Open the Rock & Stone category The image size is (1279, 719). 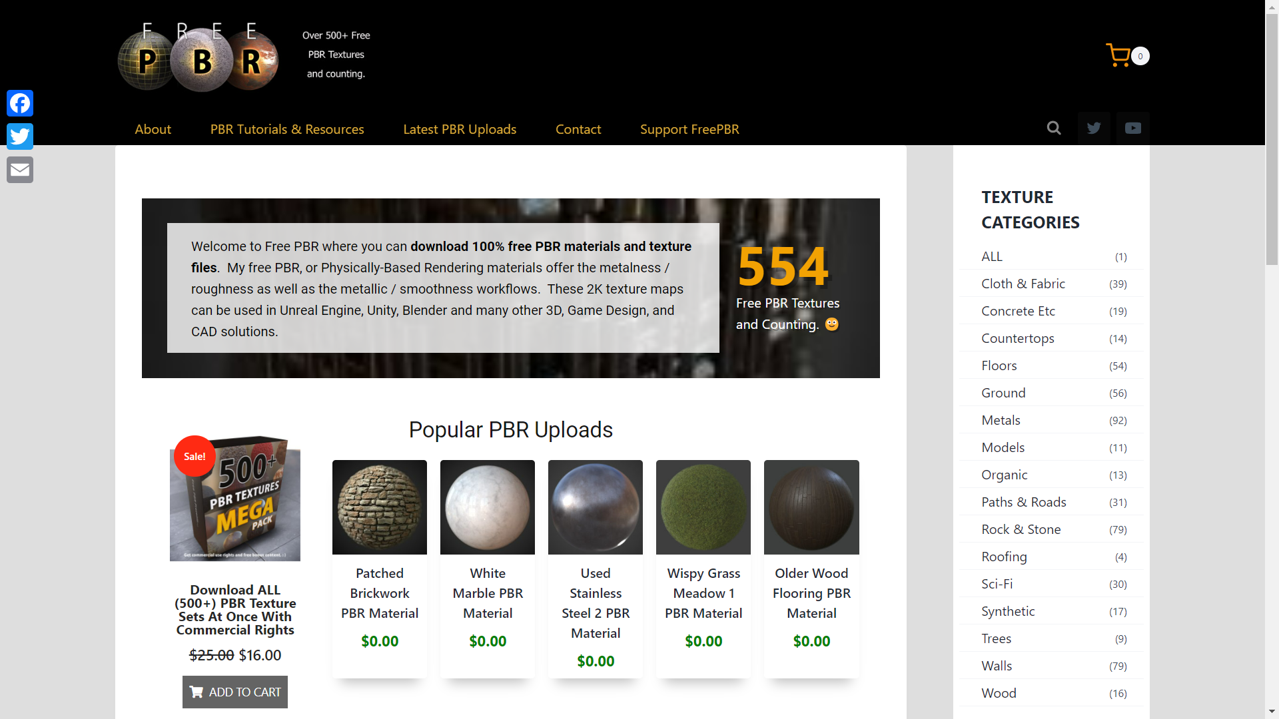(x=1021, y=529)
